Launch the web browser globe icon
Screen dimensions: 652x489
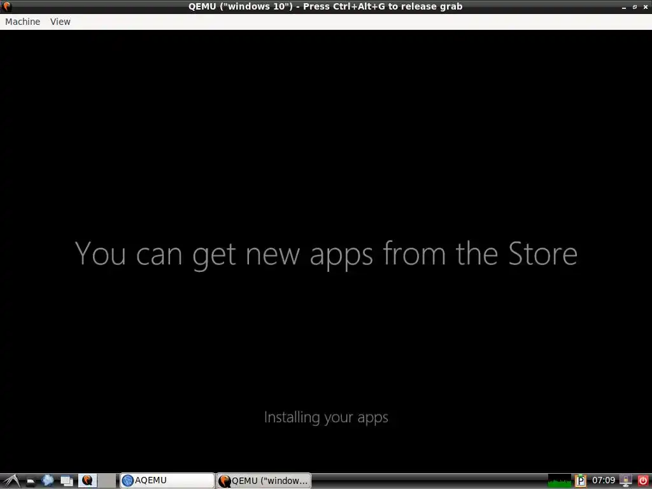[x=48, y=481]
